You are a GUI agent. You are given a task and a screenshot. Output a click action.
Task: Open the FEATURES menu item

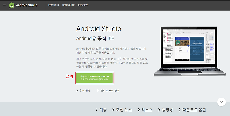[54, 5]
